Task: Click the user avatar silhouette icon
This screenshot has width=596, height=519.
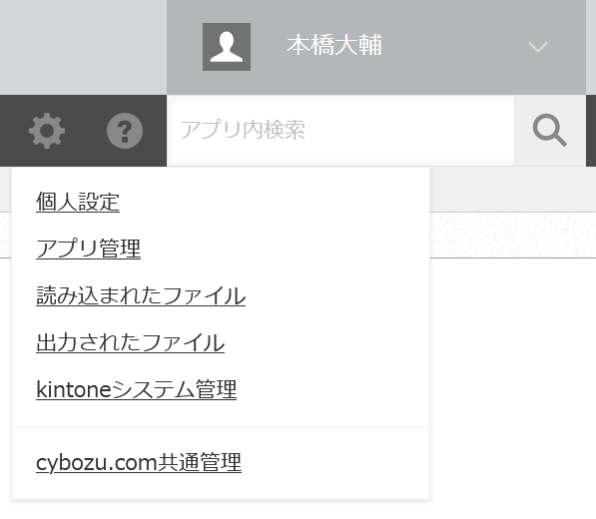Action: pyautogui.click(x=227, y=47)
